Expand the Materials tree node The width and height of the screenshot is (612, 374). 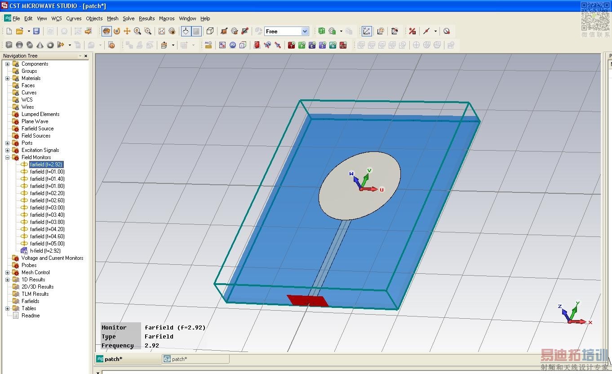[x=7, y=78]
